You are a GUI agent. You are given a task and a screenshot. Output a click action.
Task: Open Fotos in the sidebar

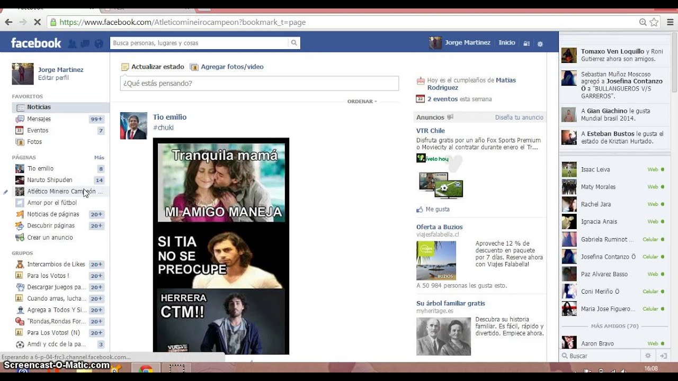[x=60, y=142]
